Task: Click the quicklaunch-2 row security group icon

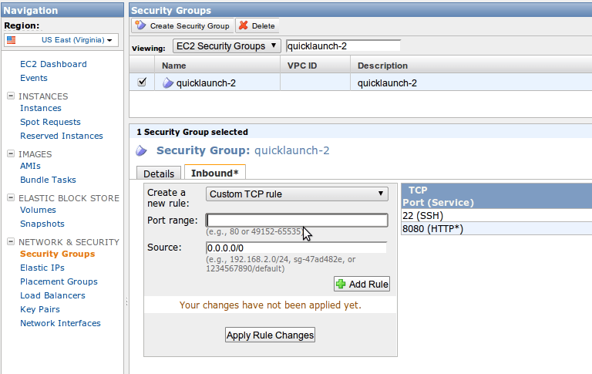Action: pos(168,83)
